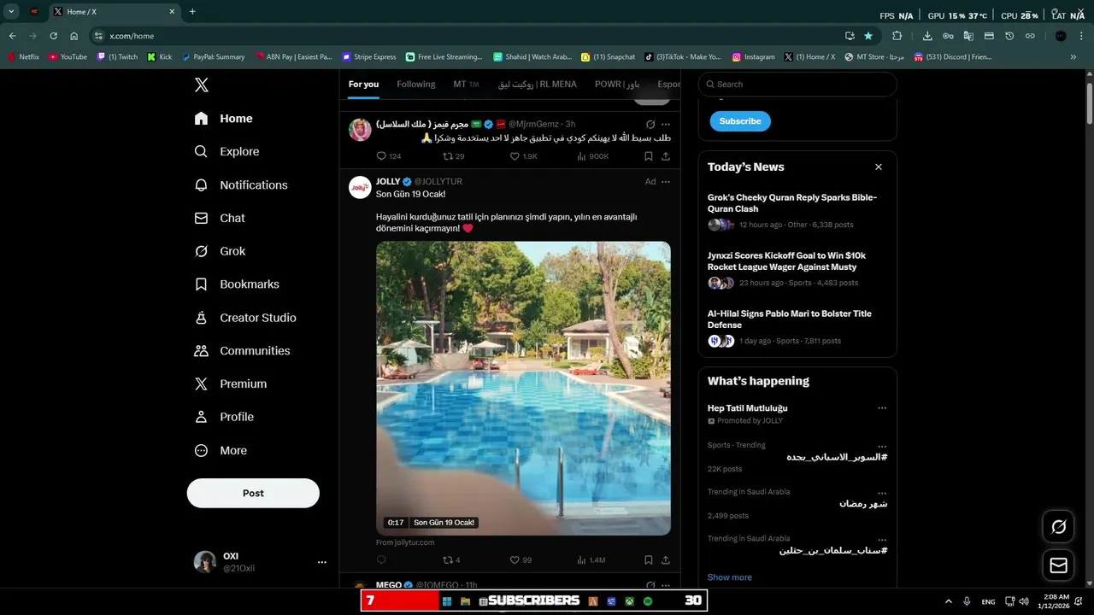Show hidden icons in the system tray
Image resolution: width=1094 pixels, height=615 pixels.
(948, 601)
